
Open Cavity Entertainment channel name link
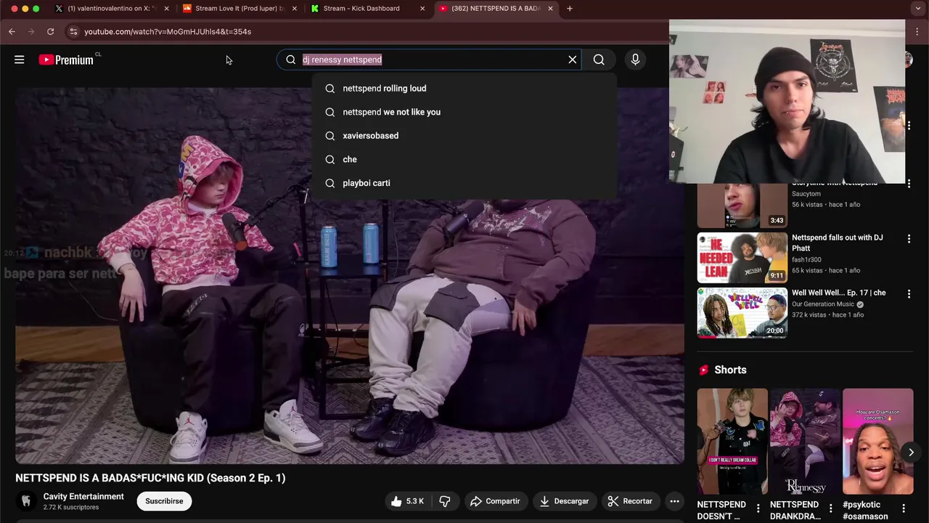tap(83, 497)
